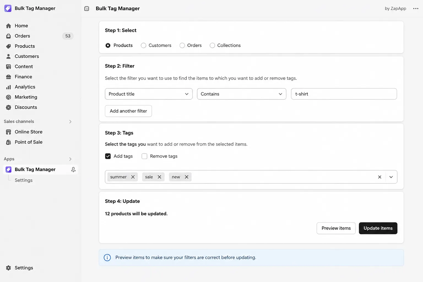Viewport: 423px width, 282px height.
Task: Click the pin icon beside Bulk Tag Manager
Action: pyautogui.click(x=73, y=169)
